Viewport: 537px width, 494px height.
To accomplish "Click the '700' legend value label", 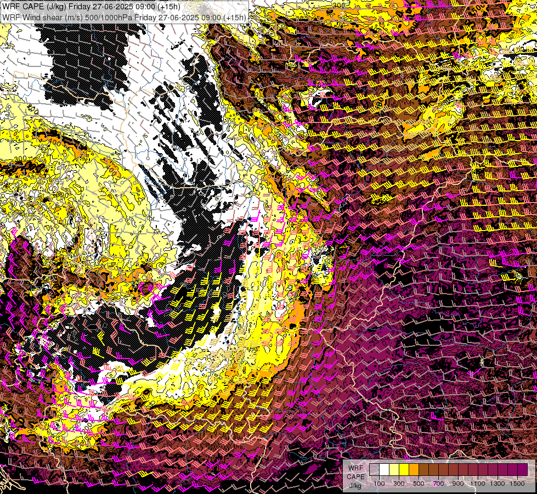I will [438, 484].
